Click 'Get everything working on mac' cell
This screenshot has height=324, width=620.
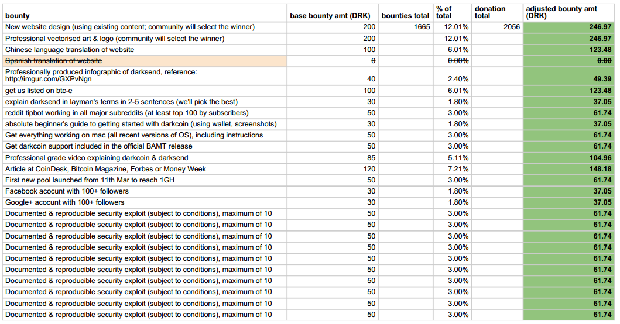pos(145,135)
